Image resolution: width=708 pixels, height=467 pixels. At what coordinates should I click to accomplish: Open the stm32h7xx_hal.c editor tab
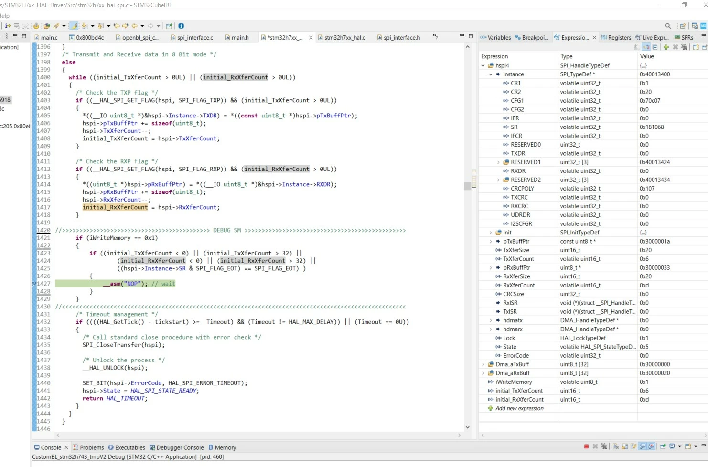(341, 37)
